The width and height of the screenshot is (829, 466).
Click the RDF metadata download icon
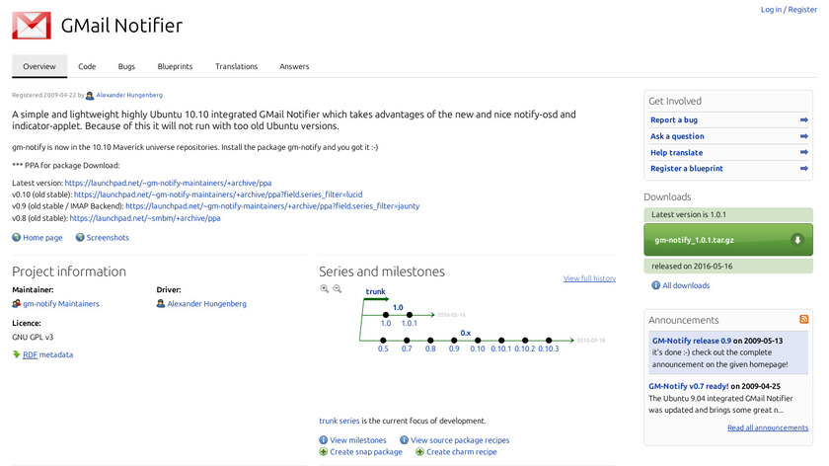[x=17, y=354]
